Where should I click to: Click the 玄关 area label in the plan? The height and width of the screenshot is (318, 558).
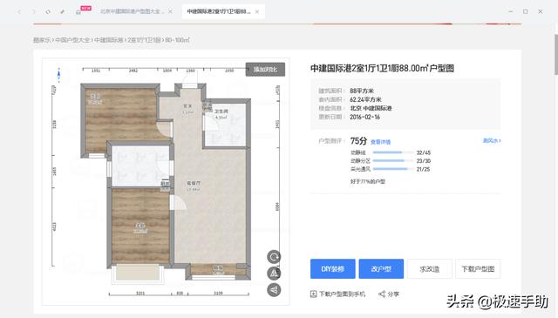(x=187, y=106)
